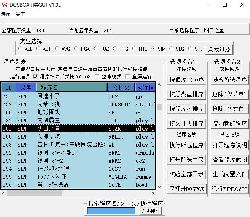Sort list with 按文件夹排序
Screen dimensions: 250x217
tap(186, 123)
